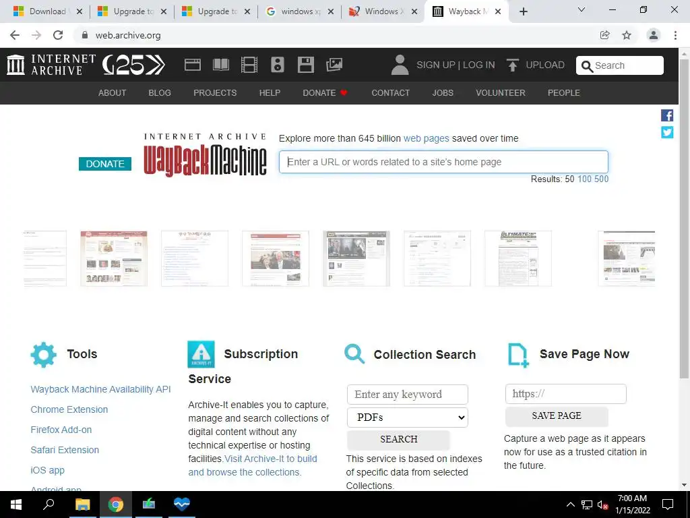Set results to 100
690x518 pixels.
584,179
